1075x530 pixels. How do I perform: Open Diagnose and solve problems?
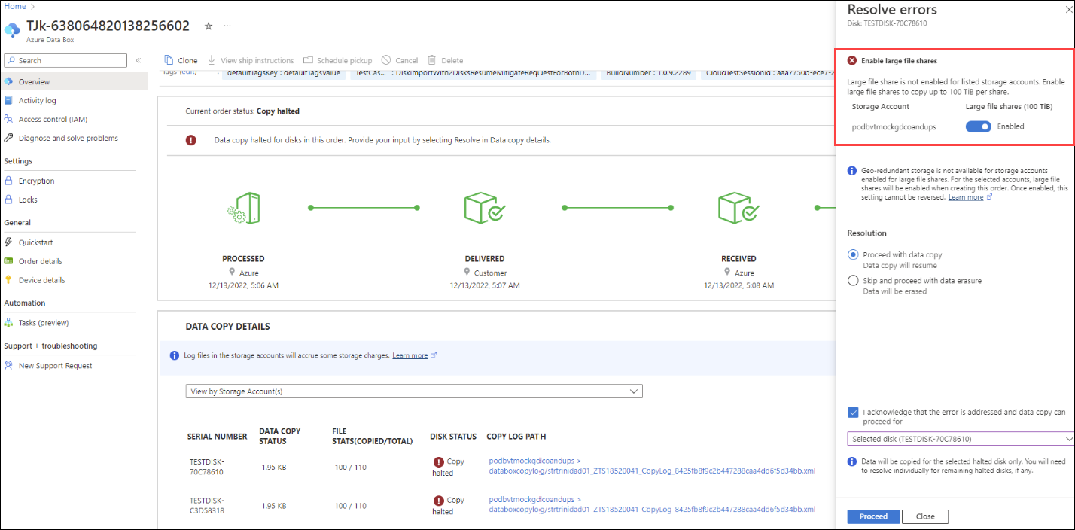pyautogui.click(x=68, y=138)
